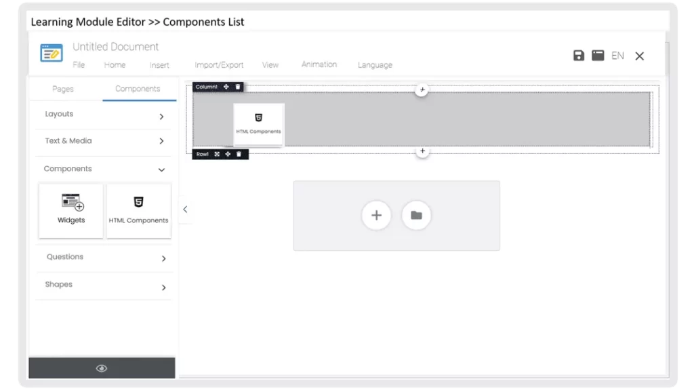Collapse the sidebar with the left chevron
The width and height of the screenshot is (694, 390).
(x=186, y=209)
